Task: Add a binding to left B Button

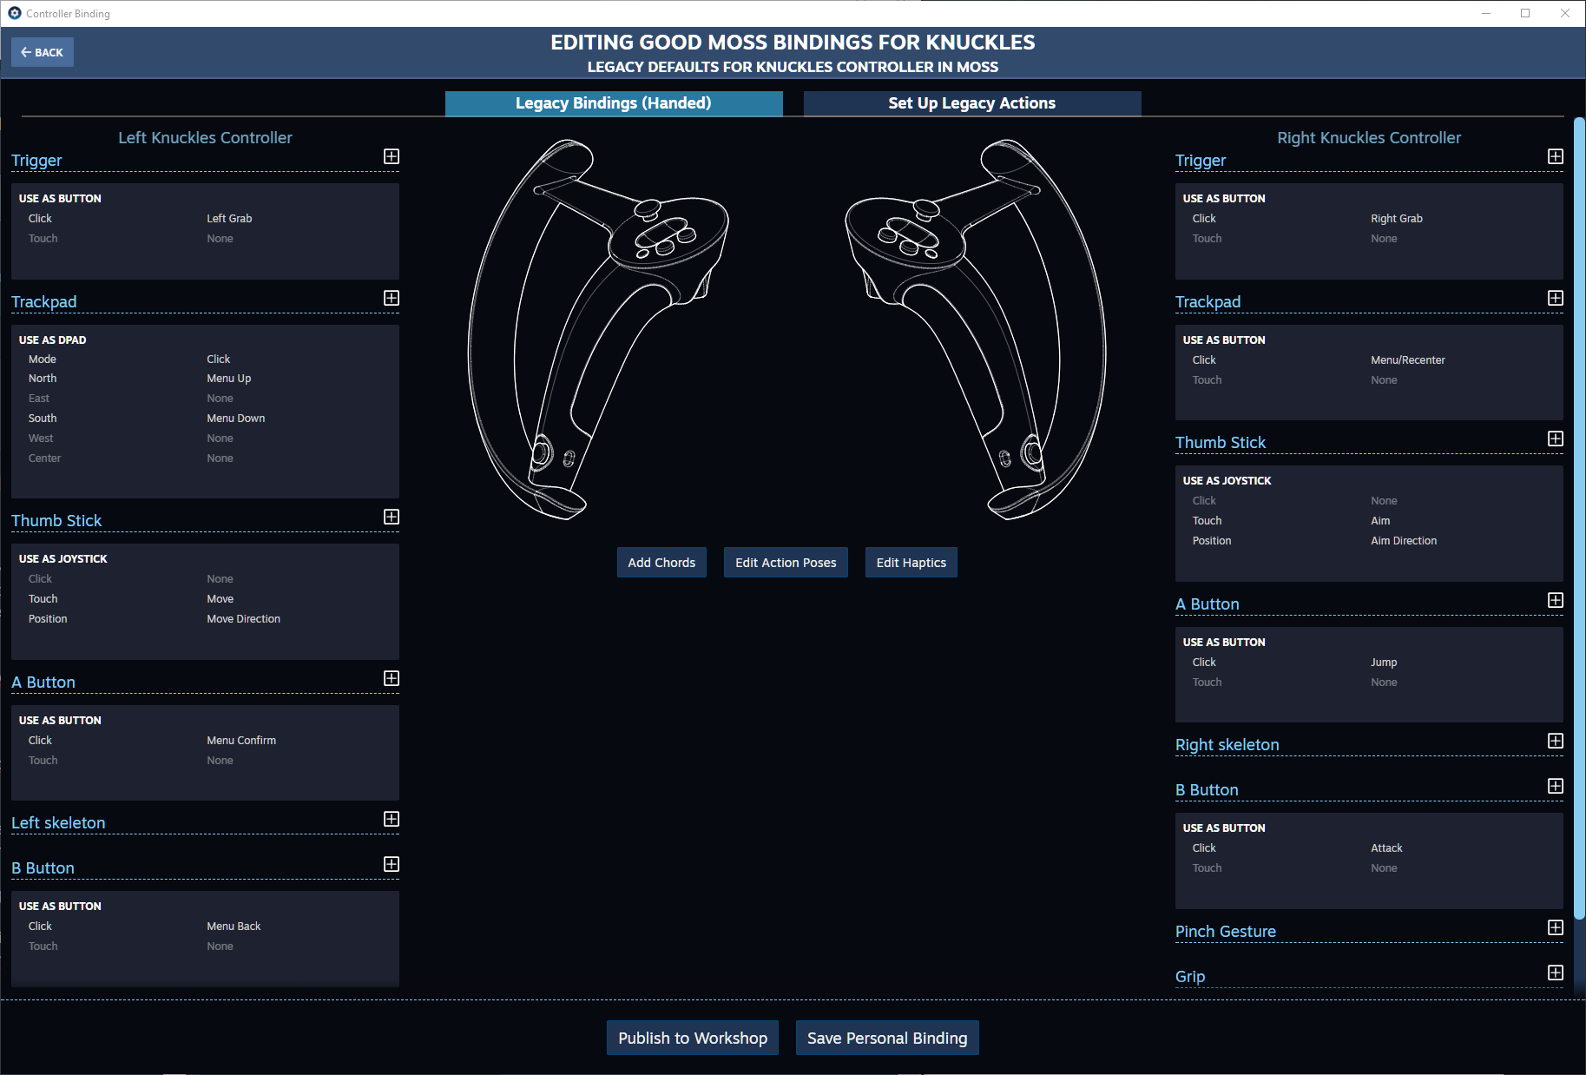Action: coord(392,864)
